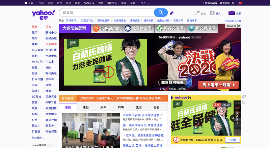Open the mail envelope icon

click(232, 13)
